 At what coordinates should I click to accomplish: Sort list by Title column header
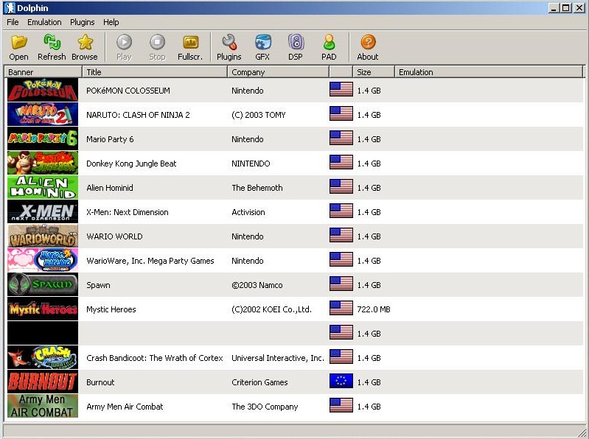point(154,72)
